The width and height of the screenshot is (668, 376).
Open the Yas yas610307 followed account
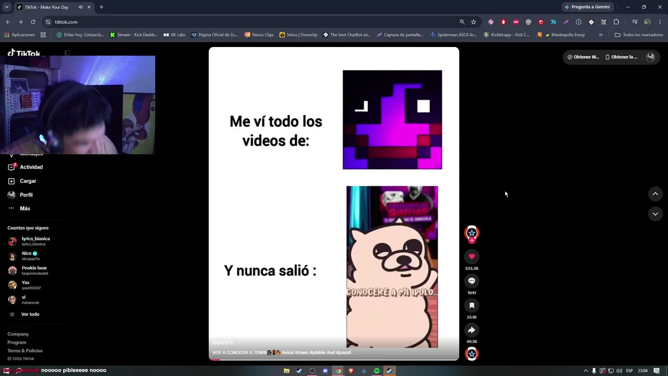tap(24, 285)
